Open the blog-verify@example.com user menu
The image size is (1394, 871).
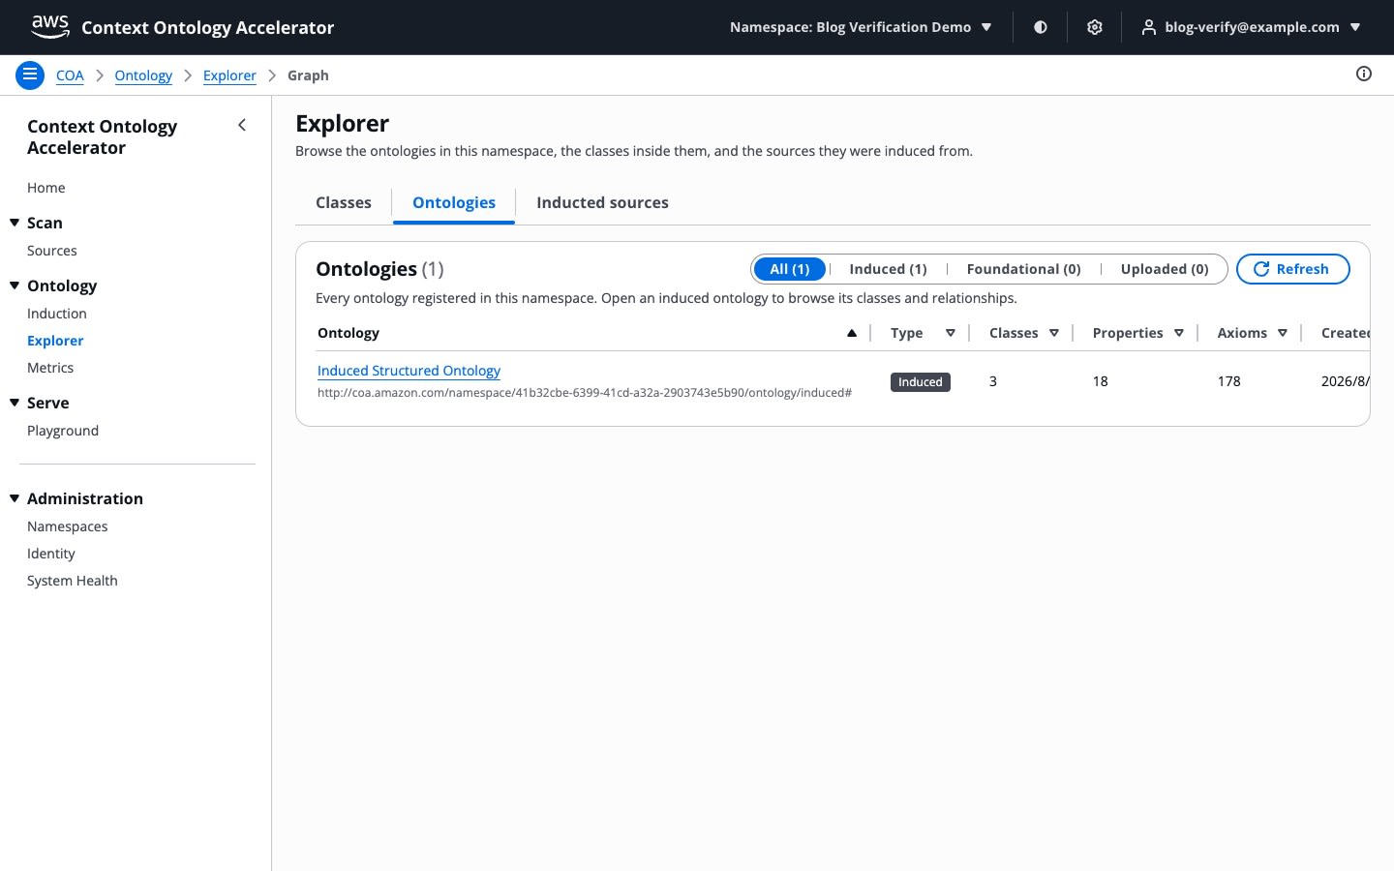click(1252, 27)
